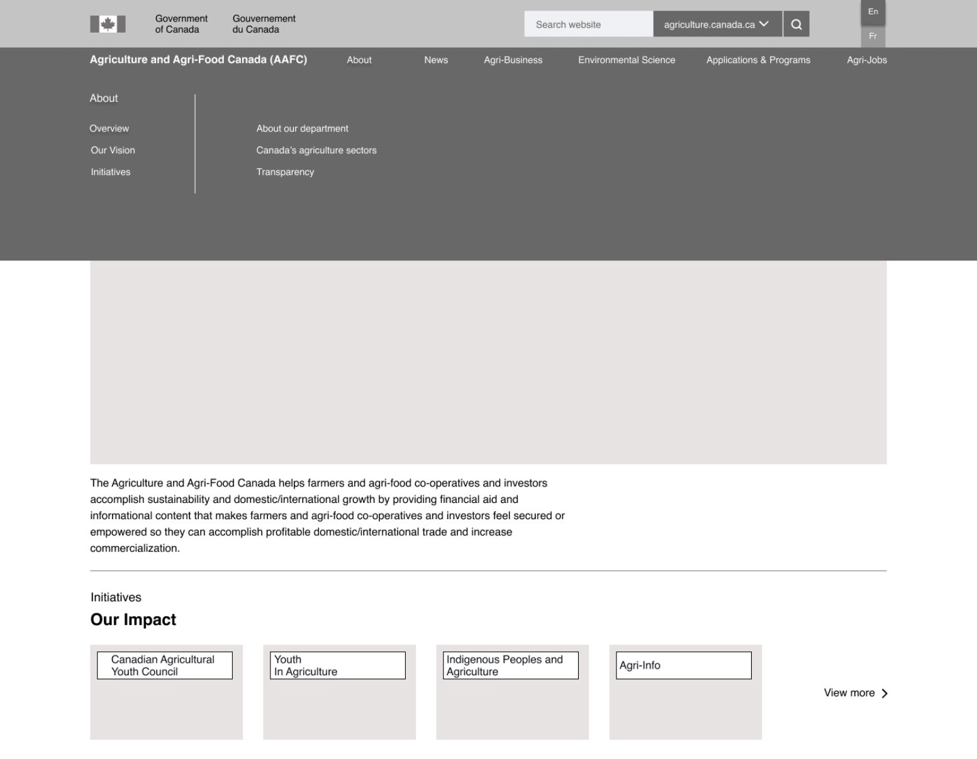This screenshot has width=977, height=759.
Task: Open Youth In Agriculture card
Action: pyautogui.click(x=339, y=692)
